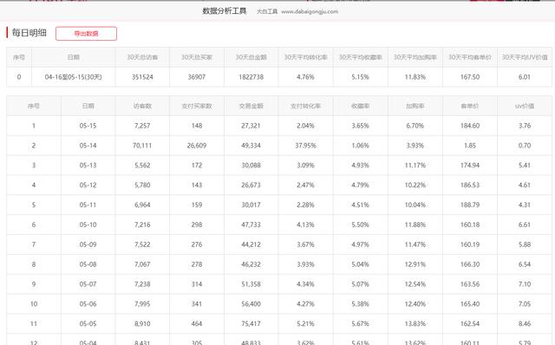Click the 收藏率 column header
Viewport: 555px width, 345px height.
(x=361, y=106)
